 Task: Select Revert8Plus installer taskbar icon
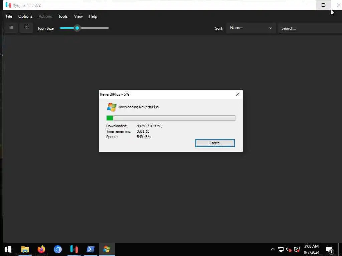point(107,249)
